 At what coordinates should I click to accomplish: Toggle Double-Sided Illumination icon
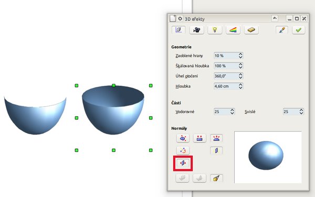[x=216, y=150]
